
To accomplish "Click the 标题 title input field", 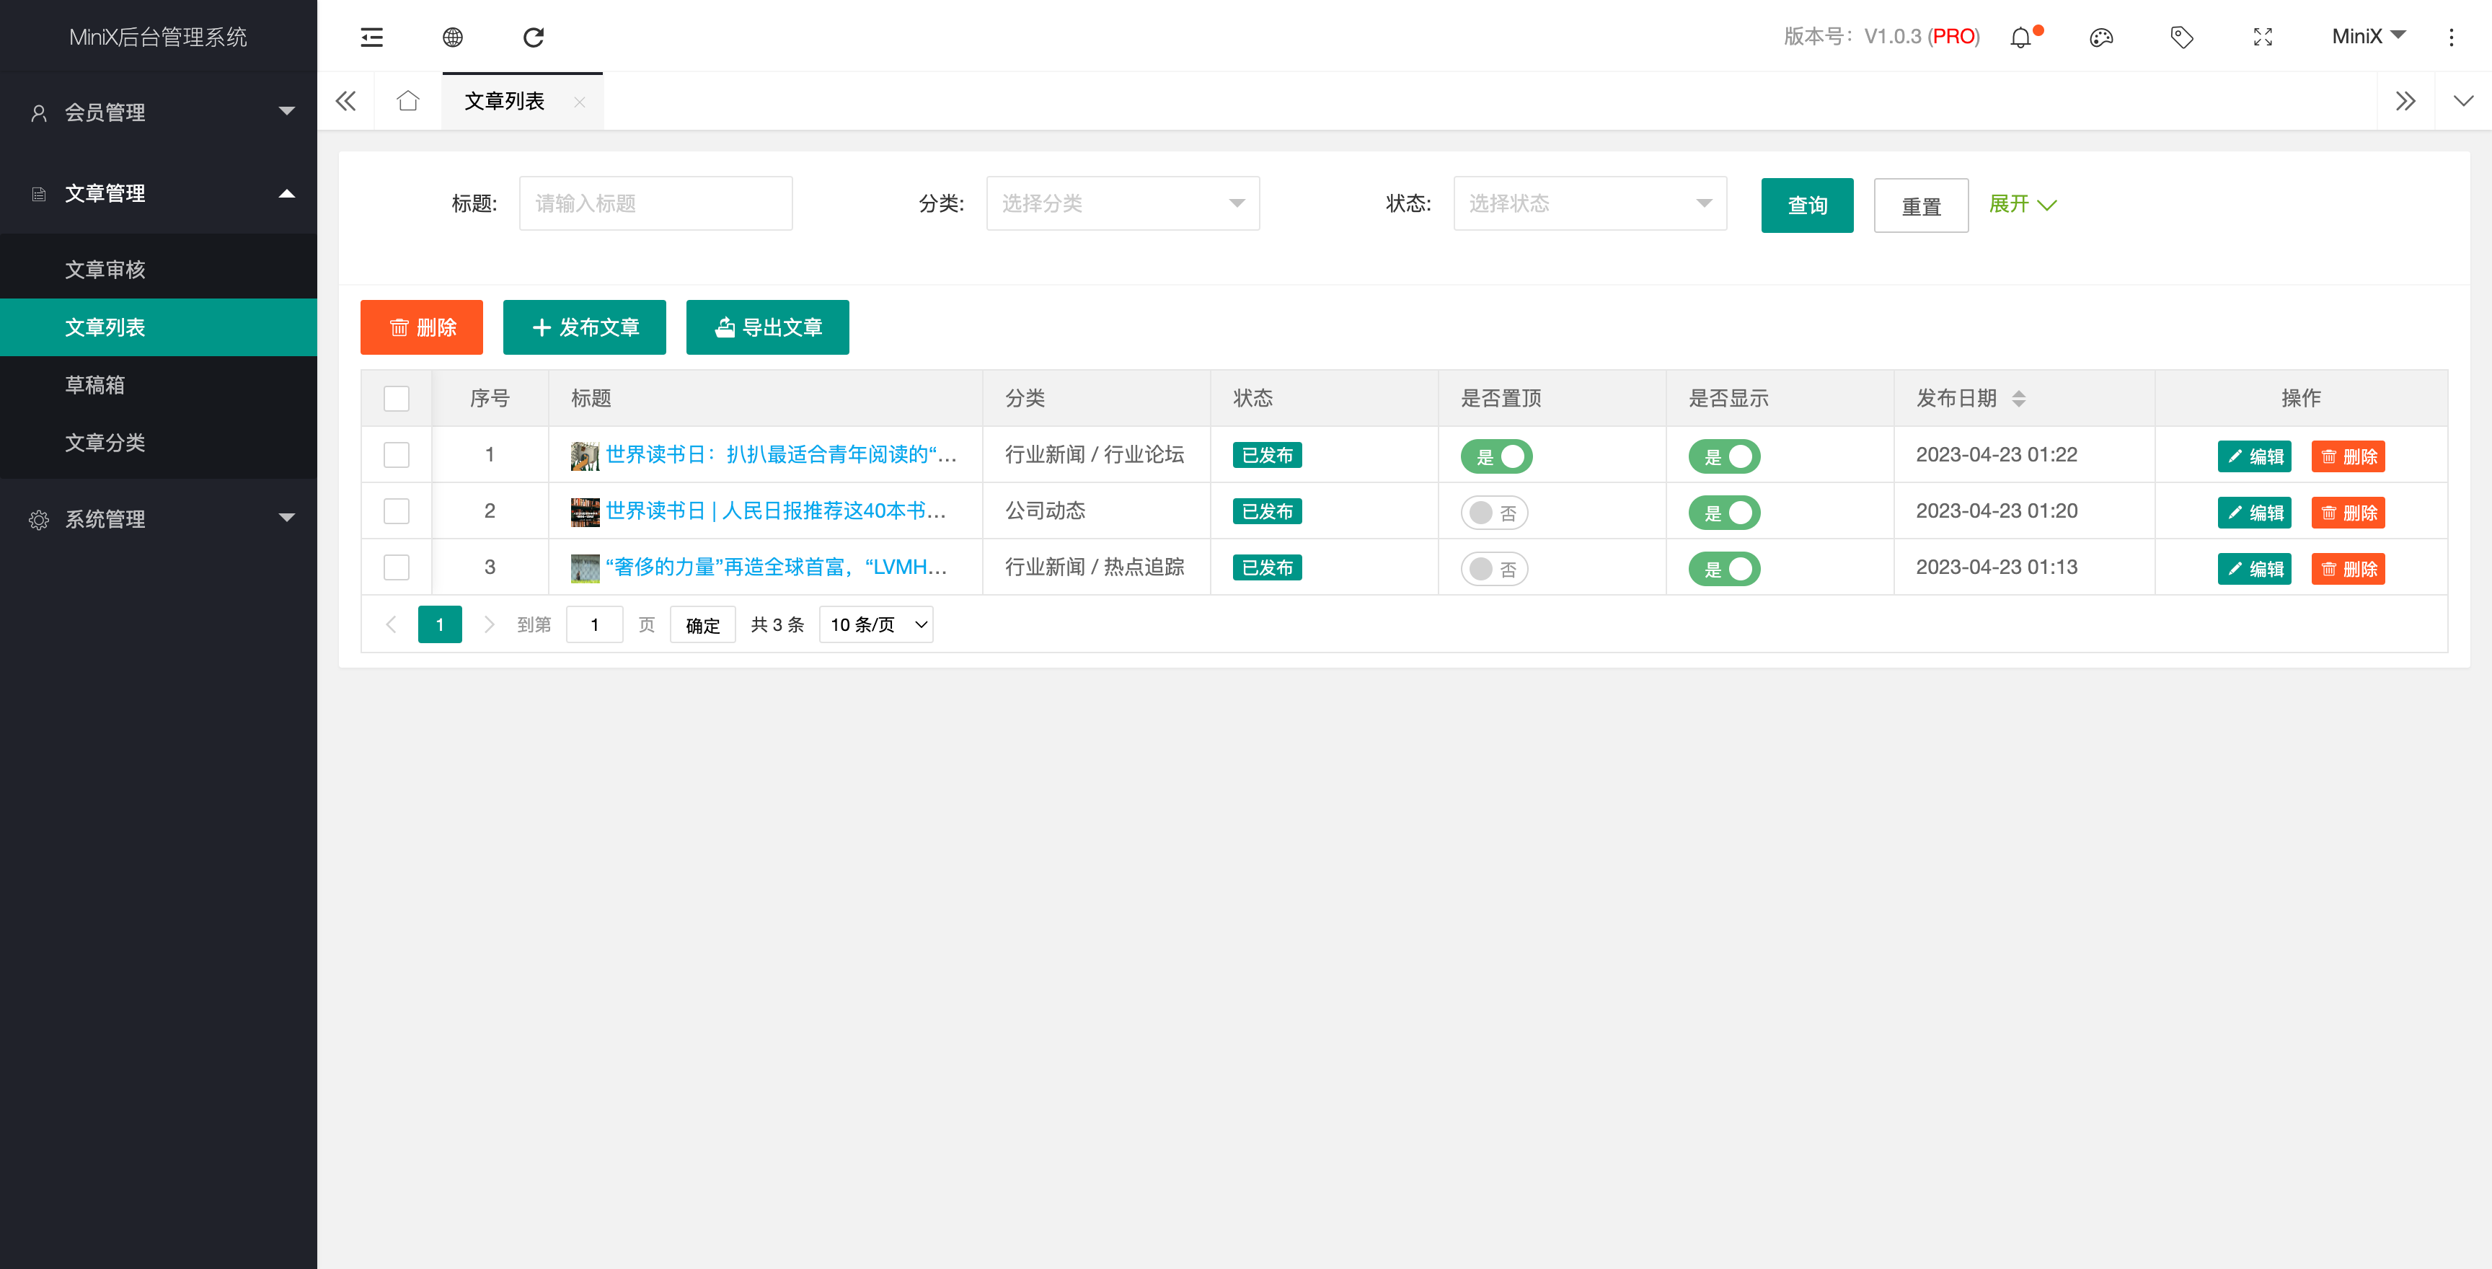I will click(655, 203).
